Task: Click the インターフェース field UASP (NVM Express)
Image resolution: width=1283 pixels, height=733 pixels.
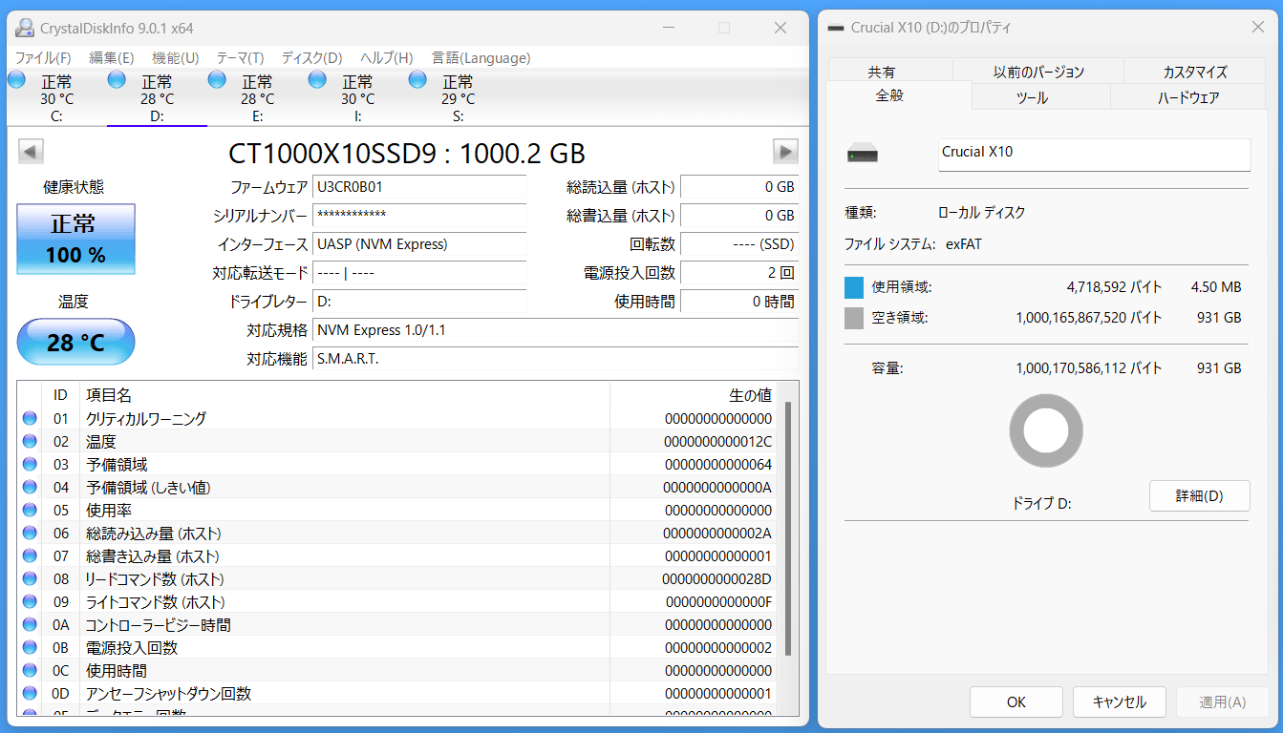Action: [419, 244]
